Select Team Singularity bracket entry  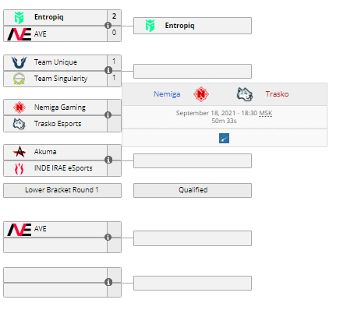[55, 79]
